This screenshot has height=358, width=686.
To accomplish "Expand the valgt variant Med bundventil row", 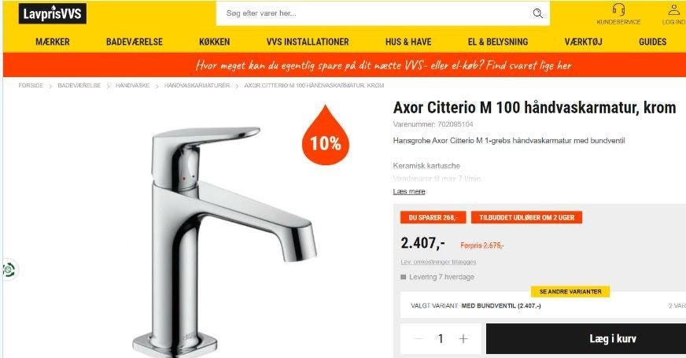I will pyautogui.click(x=543, y=305).
